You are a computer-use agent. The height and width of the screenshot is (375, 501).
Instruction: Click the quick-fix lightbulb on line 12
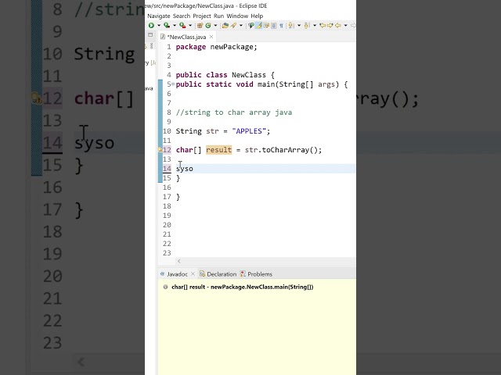click(x=160, y=149)
